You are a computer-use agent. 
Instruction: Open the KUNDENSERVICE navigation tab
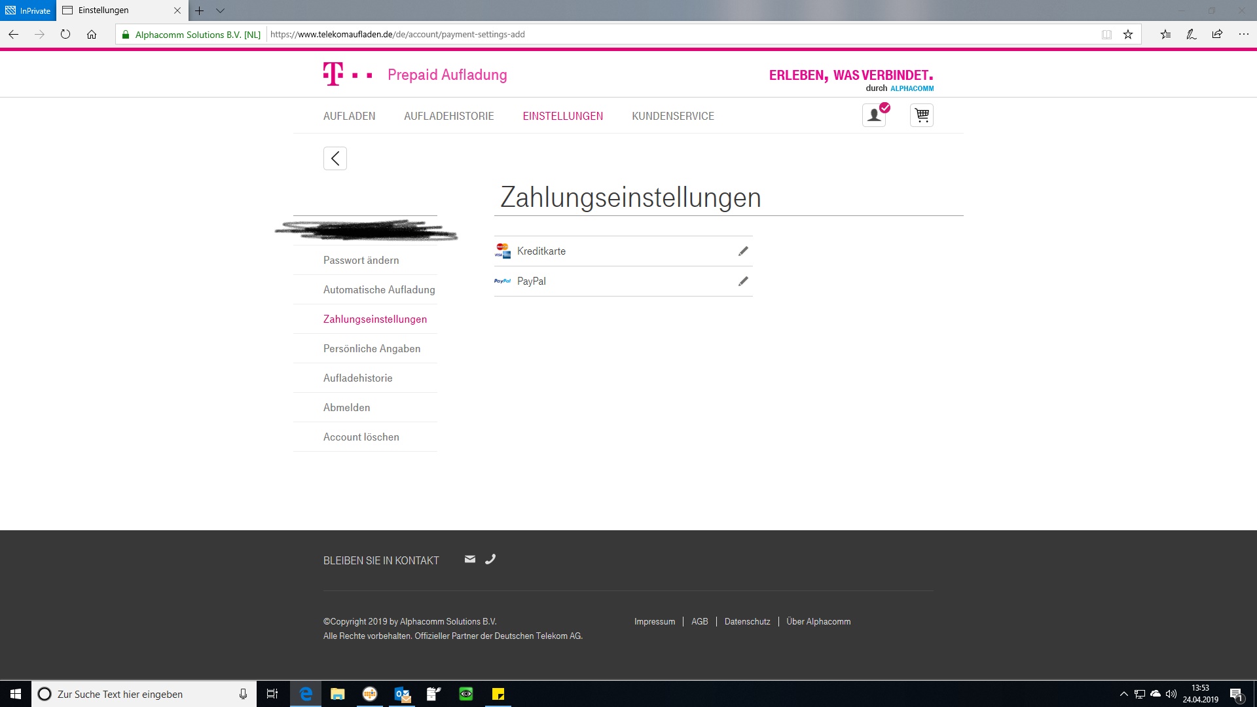[x=672, y=116]
